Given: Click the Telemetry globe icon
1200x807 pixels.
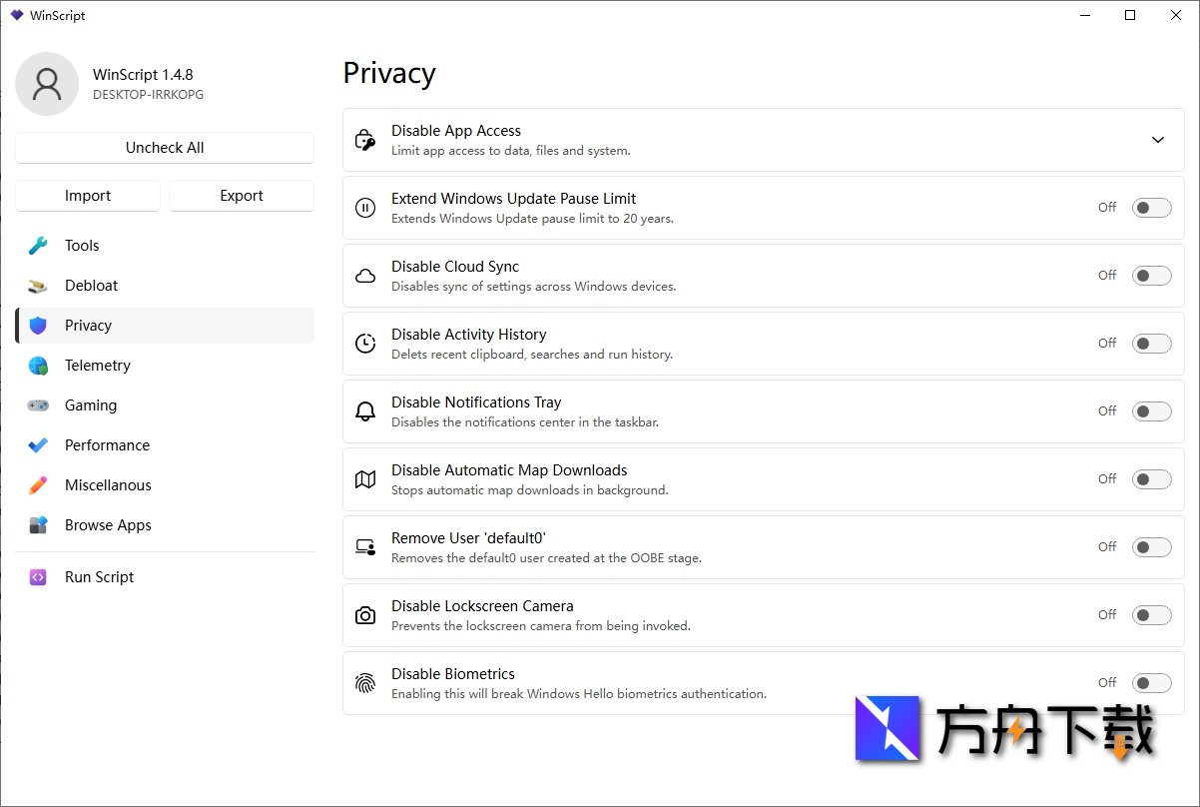Looking at the screenshot, I should [38, 366].
